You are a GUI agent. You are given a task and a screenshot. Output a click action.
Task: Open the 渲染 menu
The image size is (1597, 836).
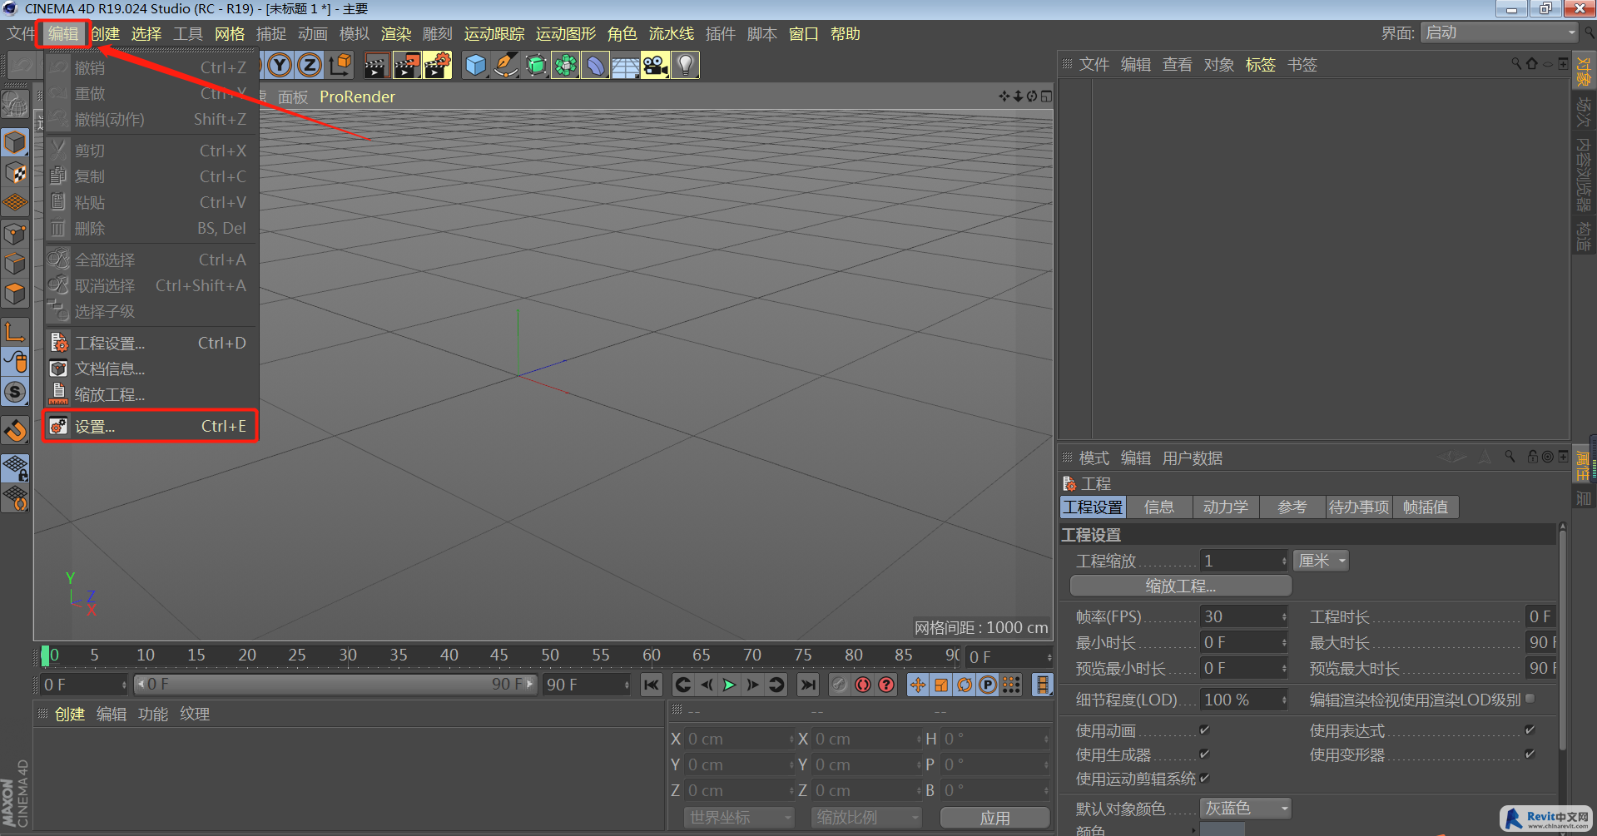[396, 34]
